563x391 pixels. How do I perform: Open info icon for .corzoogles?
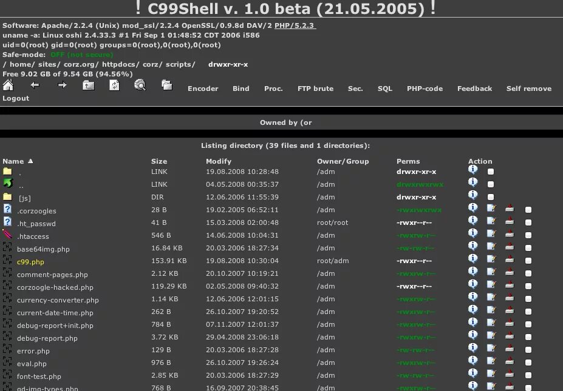[x=473, y=207]
